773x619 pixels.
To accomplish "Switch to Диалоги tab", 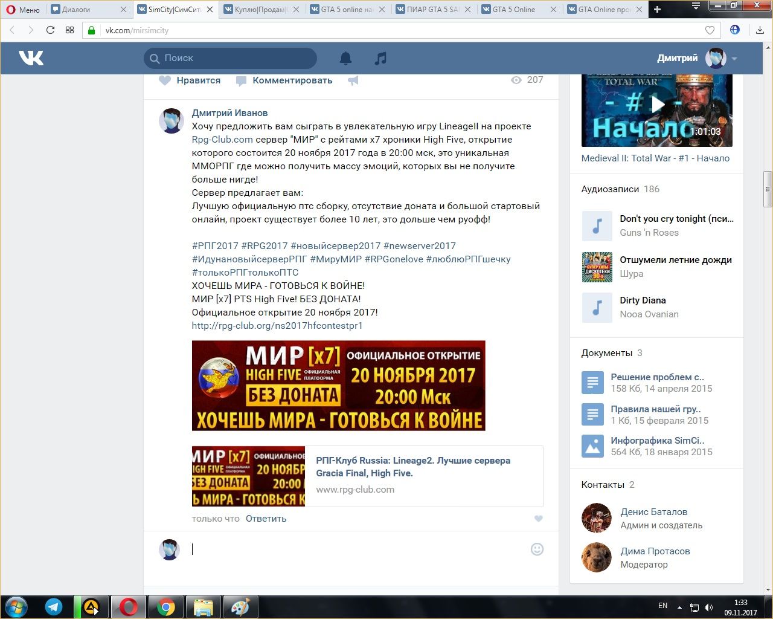I will pos(89,9).
